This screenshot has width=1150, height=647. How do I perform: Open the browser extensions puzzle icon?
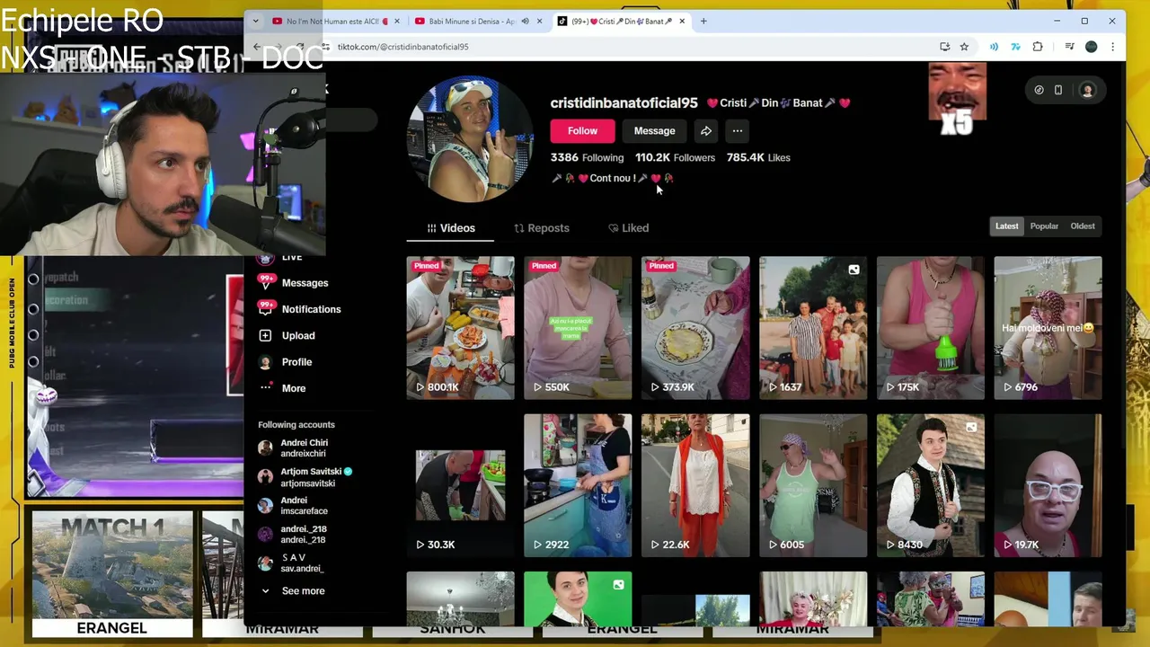(1038, 47)
